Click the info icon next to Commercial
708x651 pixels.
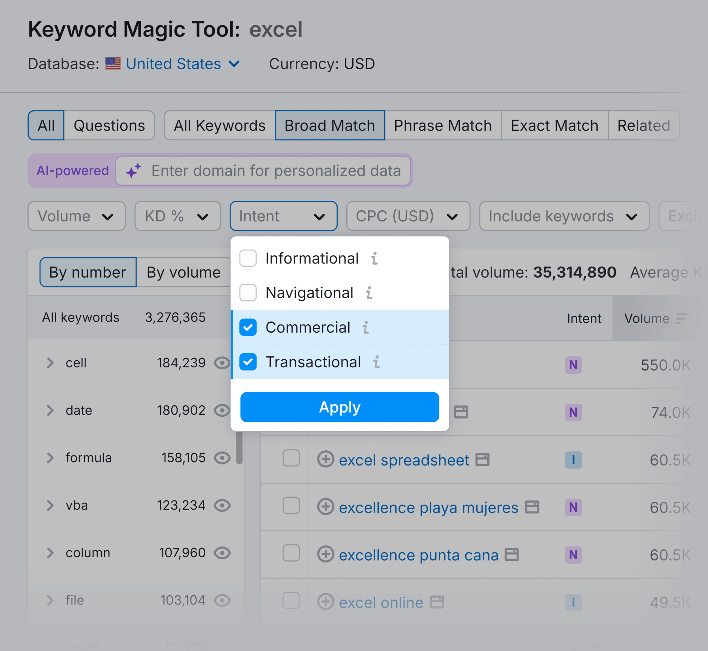pos(366,327)
